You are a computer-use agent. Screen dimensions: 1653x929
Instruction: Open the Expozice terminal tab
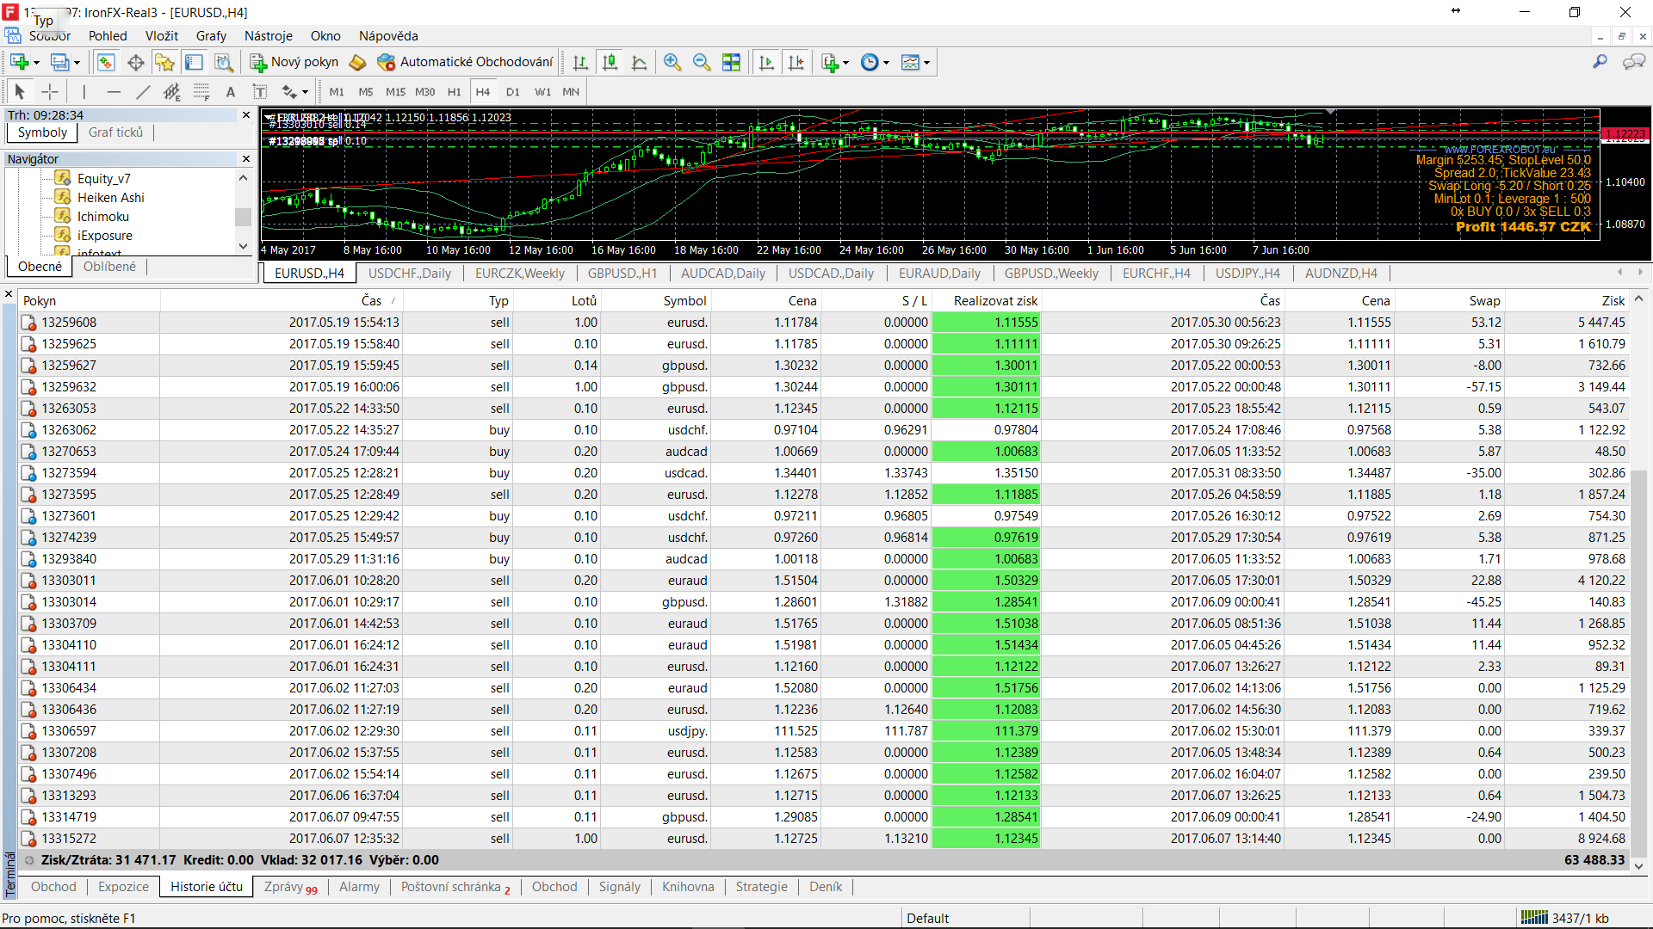point(123,887)
